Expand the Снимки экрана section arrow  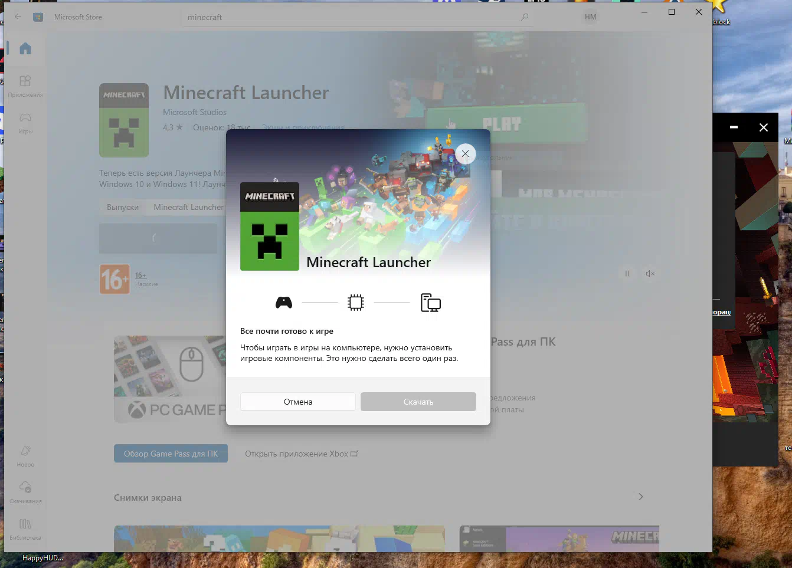point(641,497)
